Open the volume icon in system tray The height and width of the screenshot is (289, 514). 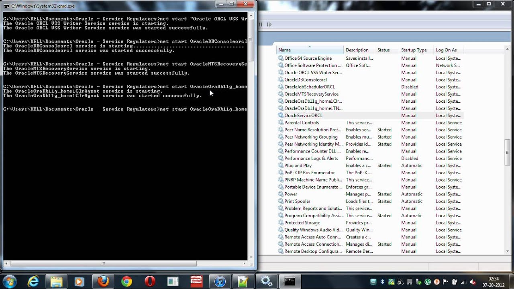pyautogui.click(x=473, y=282)
